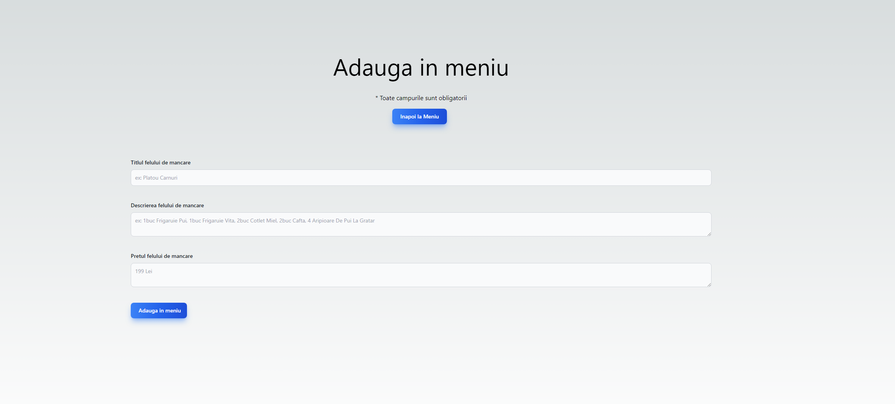Click the placeholder text ex: Platou Carnuri

point(156,178)
